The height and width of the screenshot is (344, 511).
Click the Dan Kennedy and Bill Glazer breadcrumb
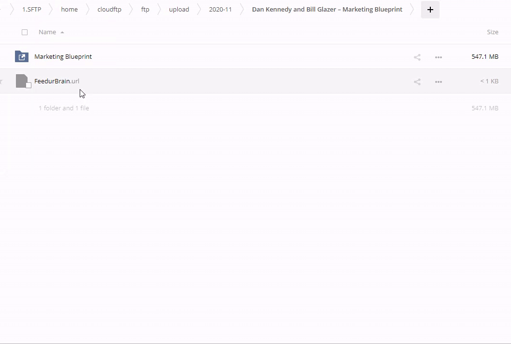(327, 10)
